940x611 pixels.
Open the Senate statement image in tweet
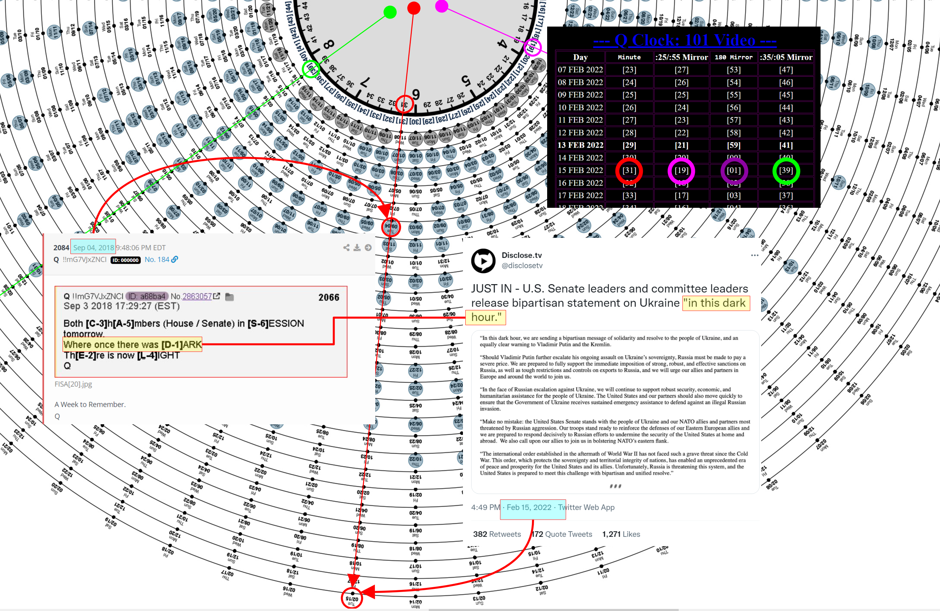[x=616, y=412]
